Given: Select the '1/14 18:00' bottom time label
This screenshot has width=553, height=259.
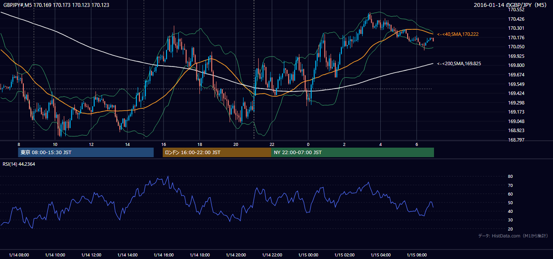Looking at the screenshot, I should pos(199,255).
